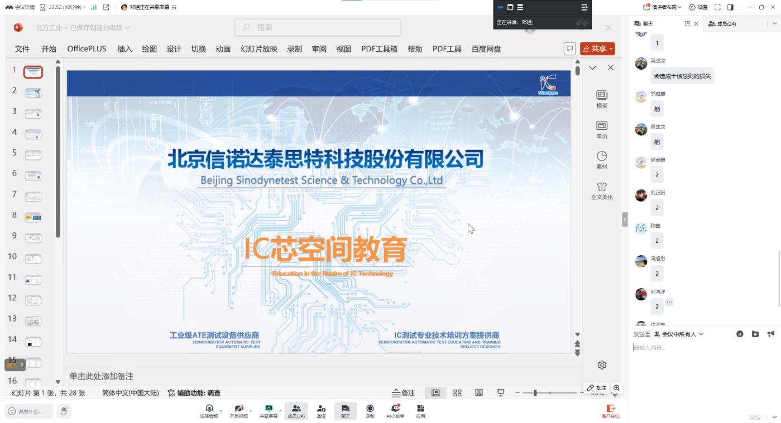
Task: Click the 应用 (Apps) icon in meeting toolbar
Action: tap(420, 411)
